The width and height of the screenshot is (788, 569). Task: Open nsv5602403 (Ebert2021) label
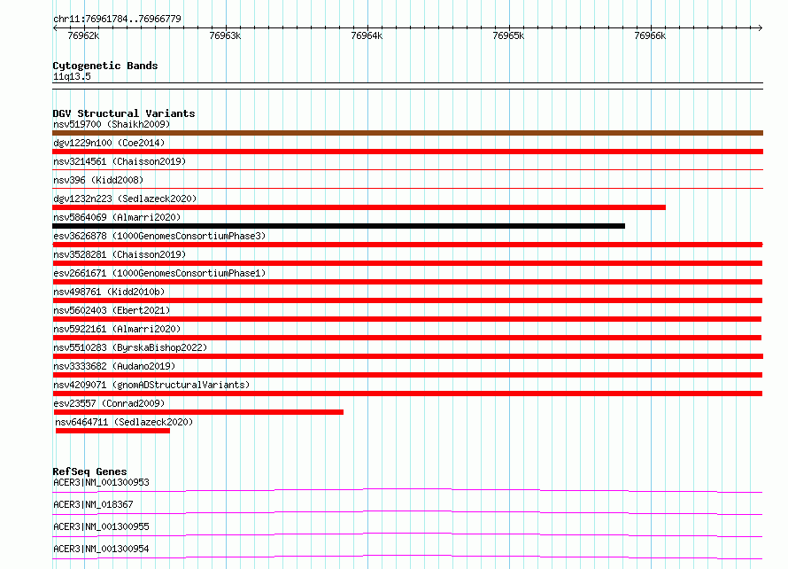(x=112, y=310)
